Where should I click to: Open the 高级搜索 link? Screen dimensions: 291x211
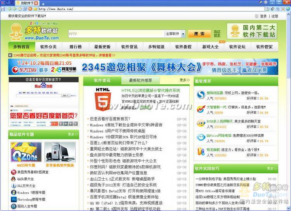click(217, 33)
